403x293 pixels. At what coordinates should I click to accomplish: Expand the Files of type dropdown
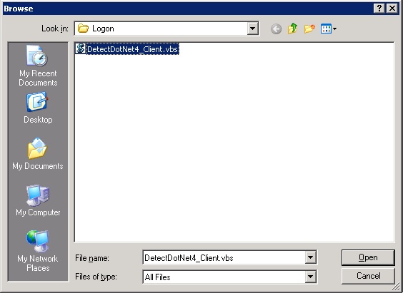(311, 277)
